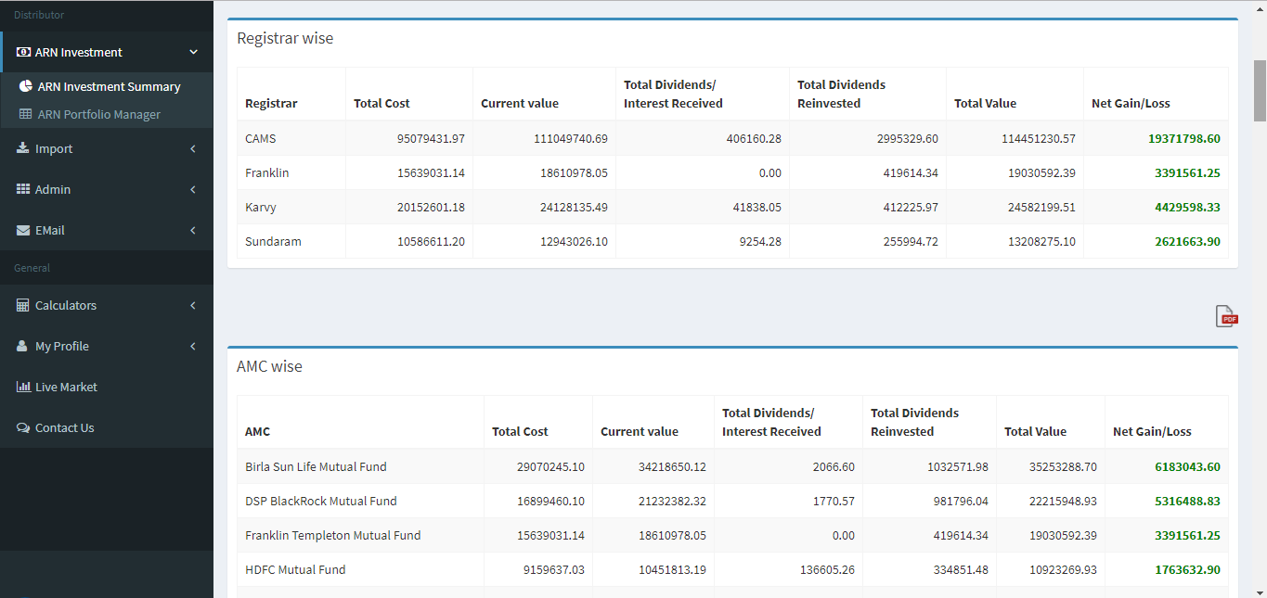
Task: Click the Calculators icon in sidebar
Action: [x=23, y=305]
